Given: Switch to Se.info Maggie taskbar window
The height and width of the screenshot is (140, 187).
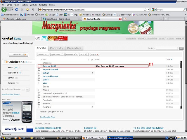Looking at the screenshot, I should point(120,138).
